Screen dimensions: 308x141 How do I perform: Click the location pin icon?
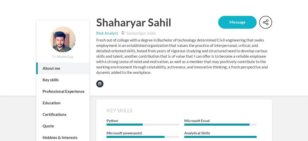[123, 33]
